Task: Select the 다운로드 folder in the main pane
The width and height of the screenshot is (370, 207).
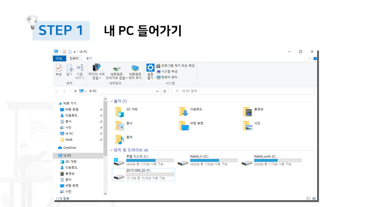Action: (191, 112)
